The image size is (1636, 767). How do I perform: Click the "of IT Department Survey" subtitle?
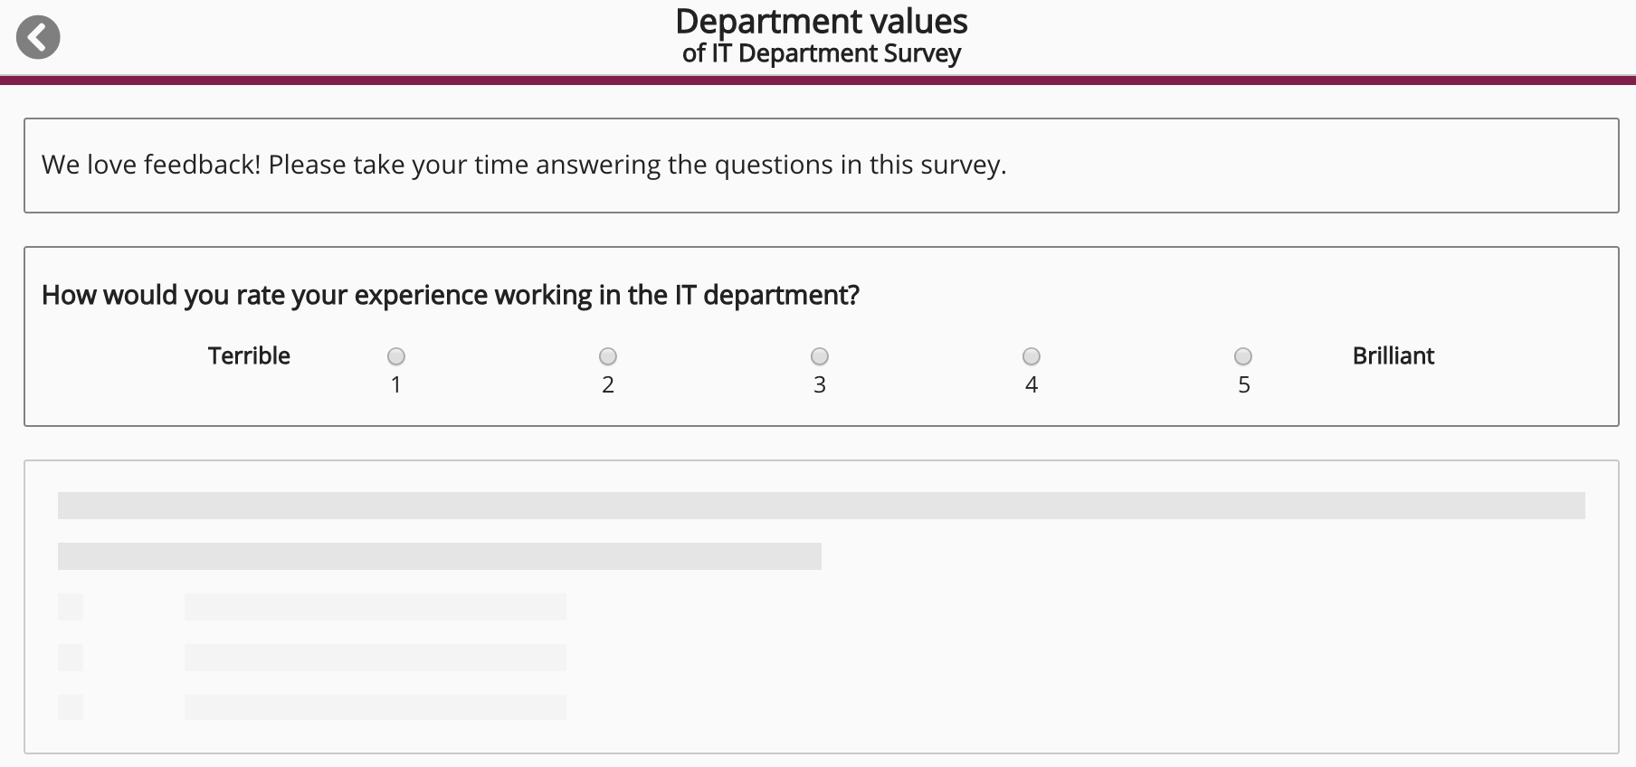coord(821,54)
